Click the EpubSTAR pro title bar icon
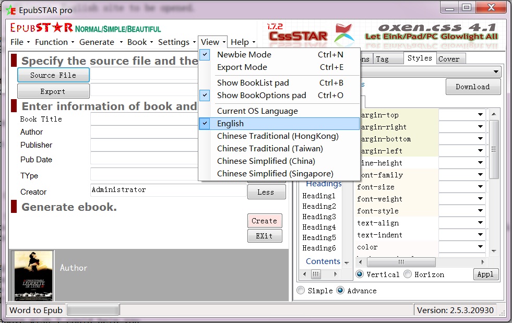The height and width of the screenshot is (323, 512). 11,10
